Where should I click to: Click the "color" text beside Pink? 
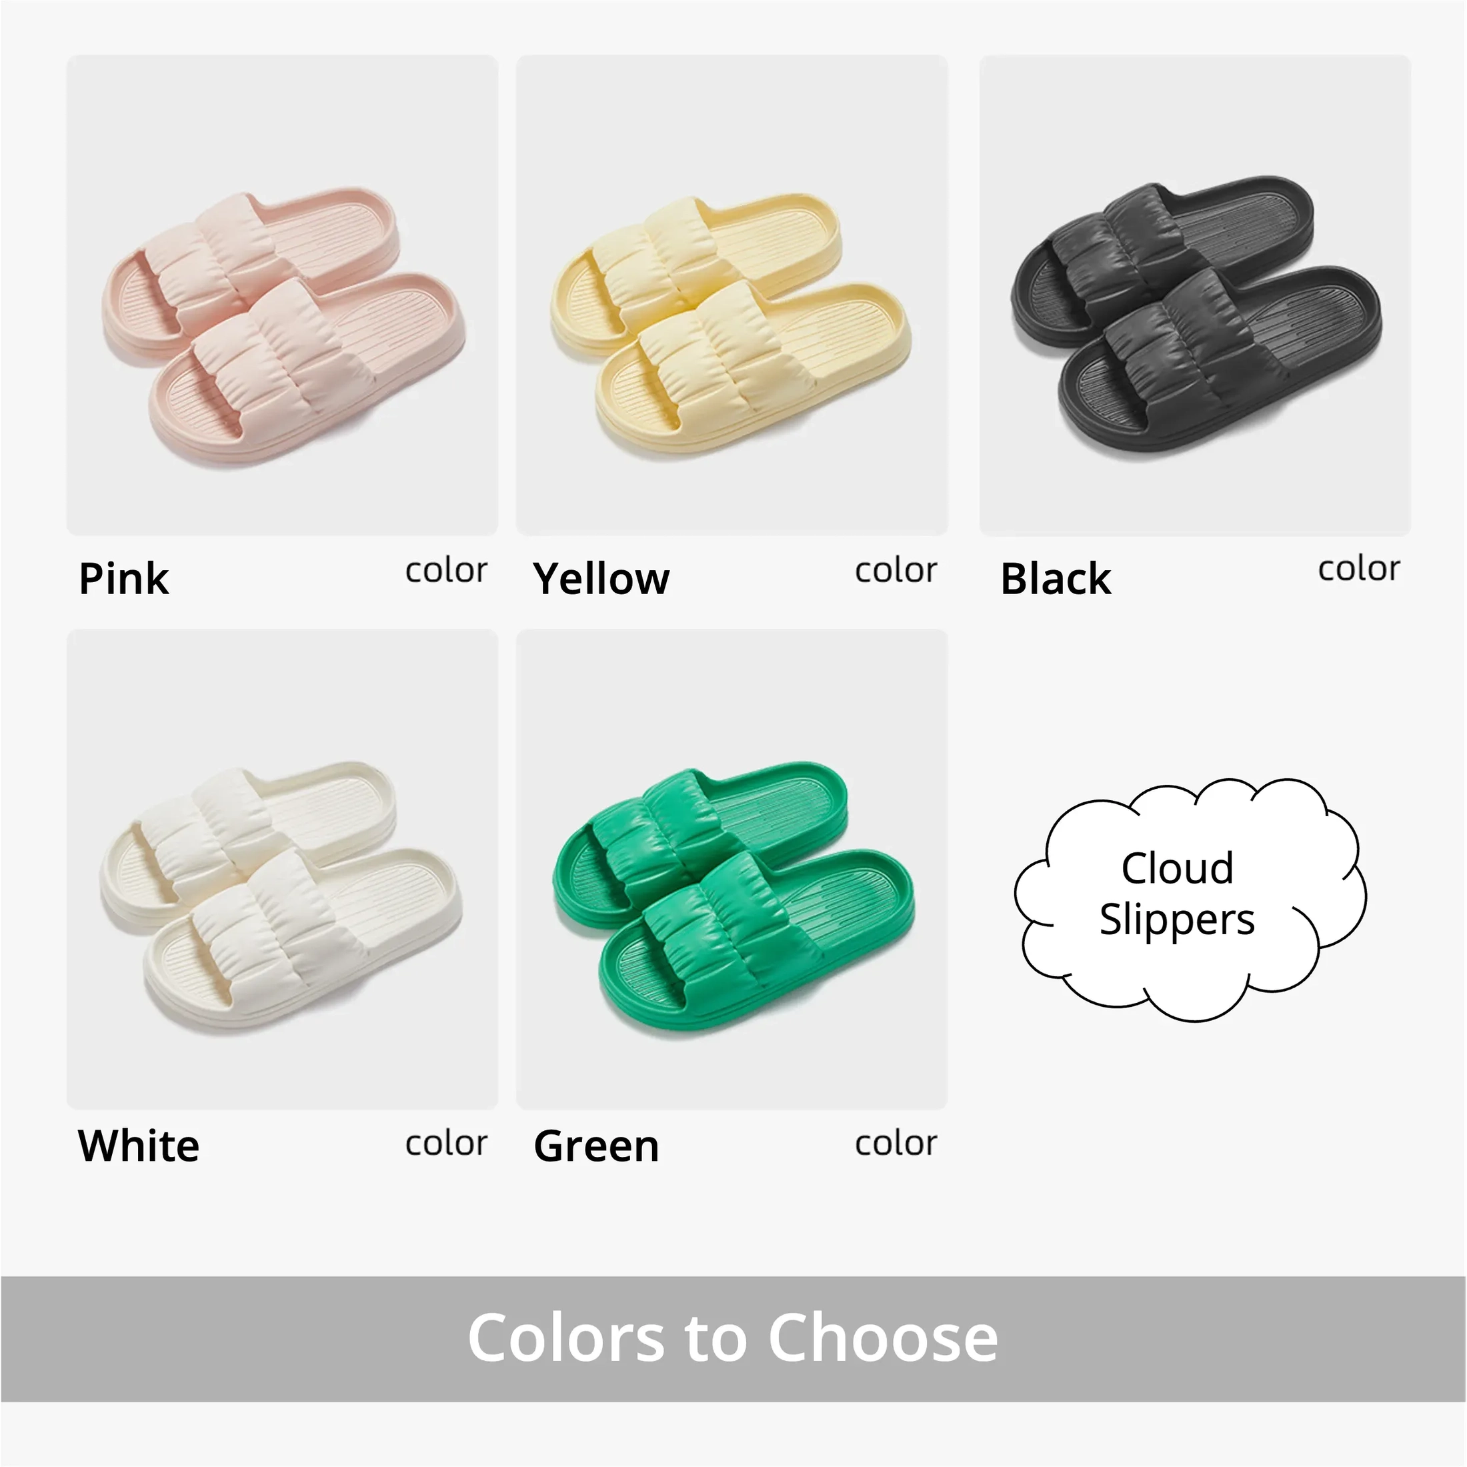pos(445,570)
